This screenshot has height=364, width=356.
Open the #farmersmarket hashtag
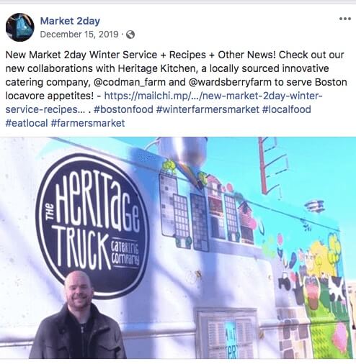coord(88,123)
